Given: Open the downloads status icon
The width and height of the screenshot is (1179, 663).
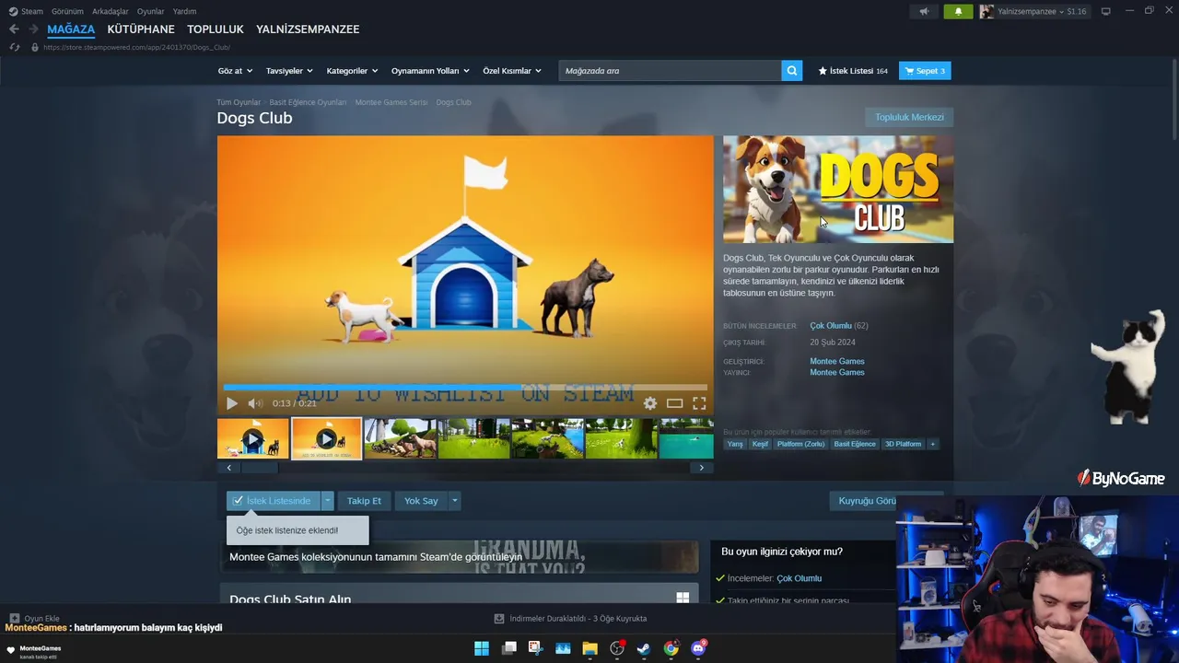Looking at the screenshot, I should coord(499,619).
